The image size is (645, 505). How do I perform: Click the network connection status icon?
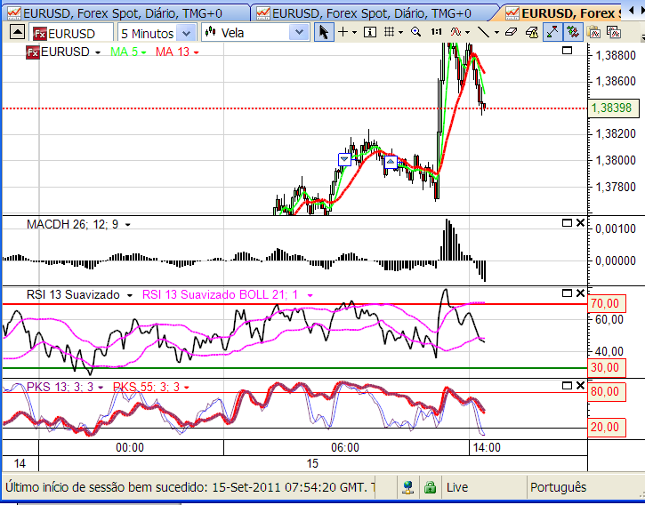(x=408, y=487)
